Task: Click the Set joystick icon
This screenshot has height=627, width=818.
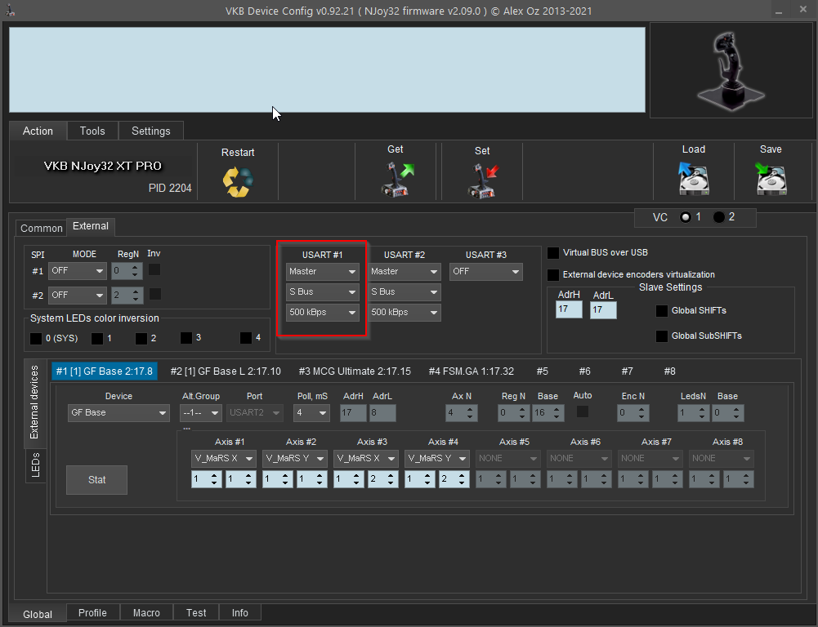Action: click(x=482, y=180)
